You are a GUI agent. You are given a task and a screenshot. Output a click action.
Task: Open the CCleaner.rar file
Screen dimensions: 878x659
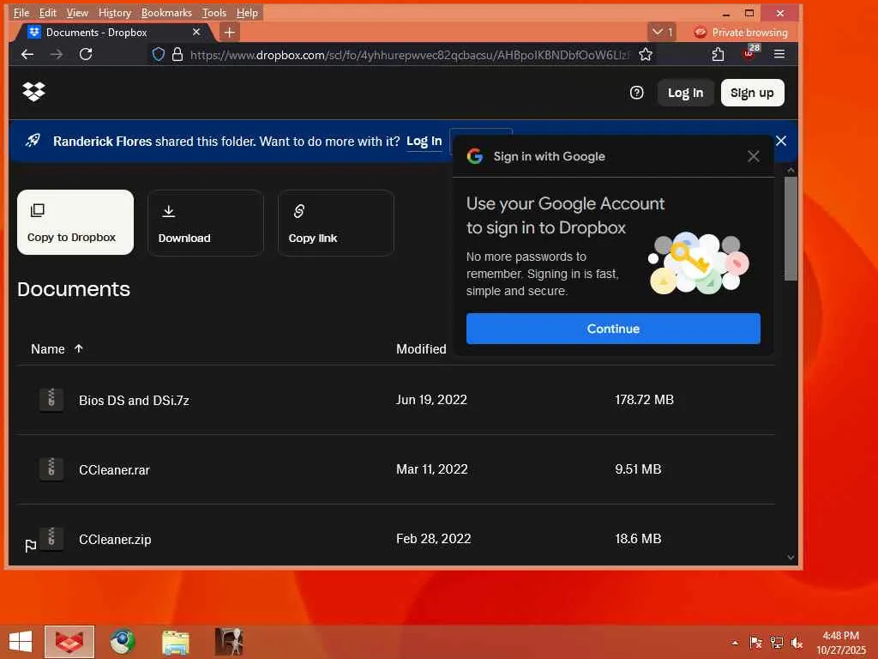pyautogui.click(x=114, y=469)
